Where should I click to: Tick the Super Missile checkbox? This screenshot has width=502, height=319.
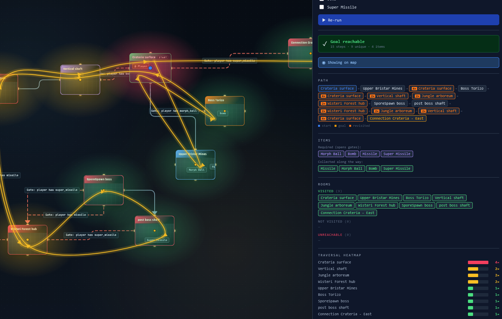coord(321,7)
